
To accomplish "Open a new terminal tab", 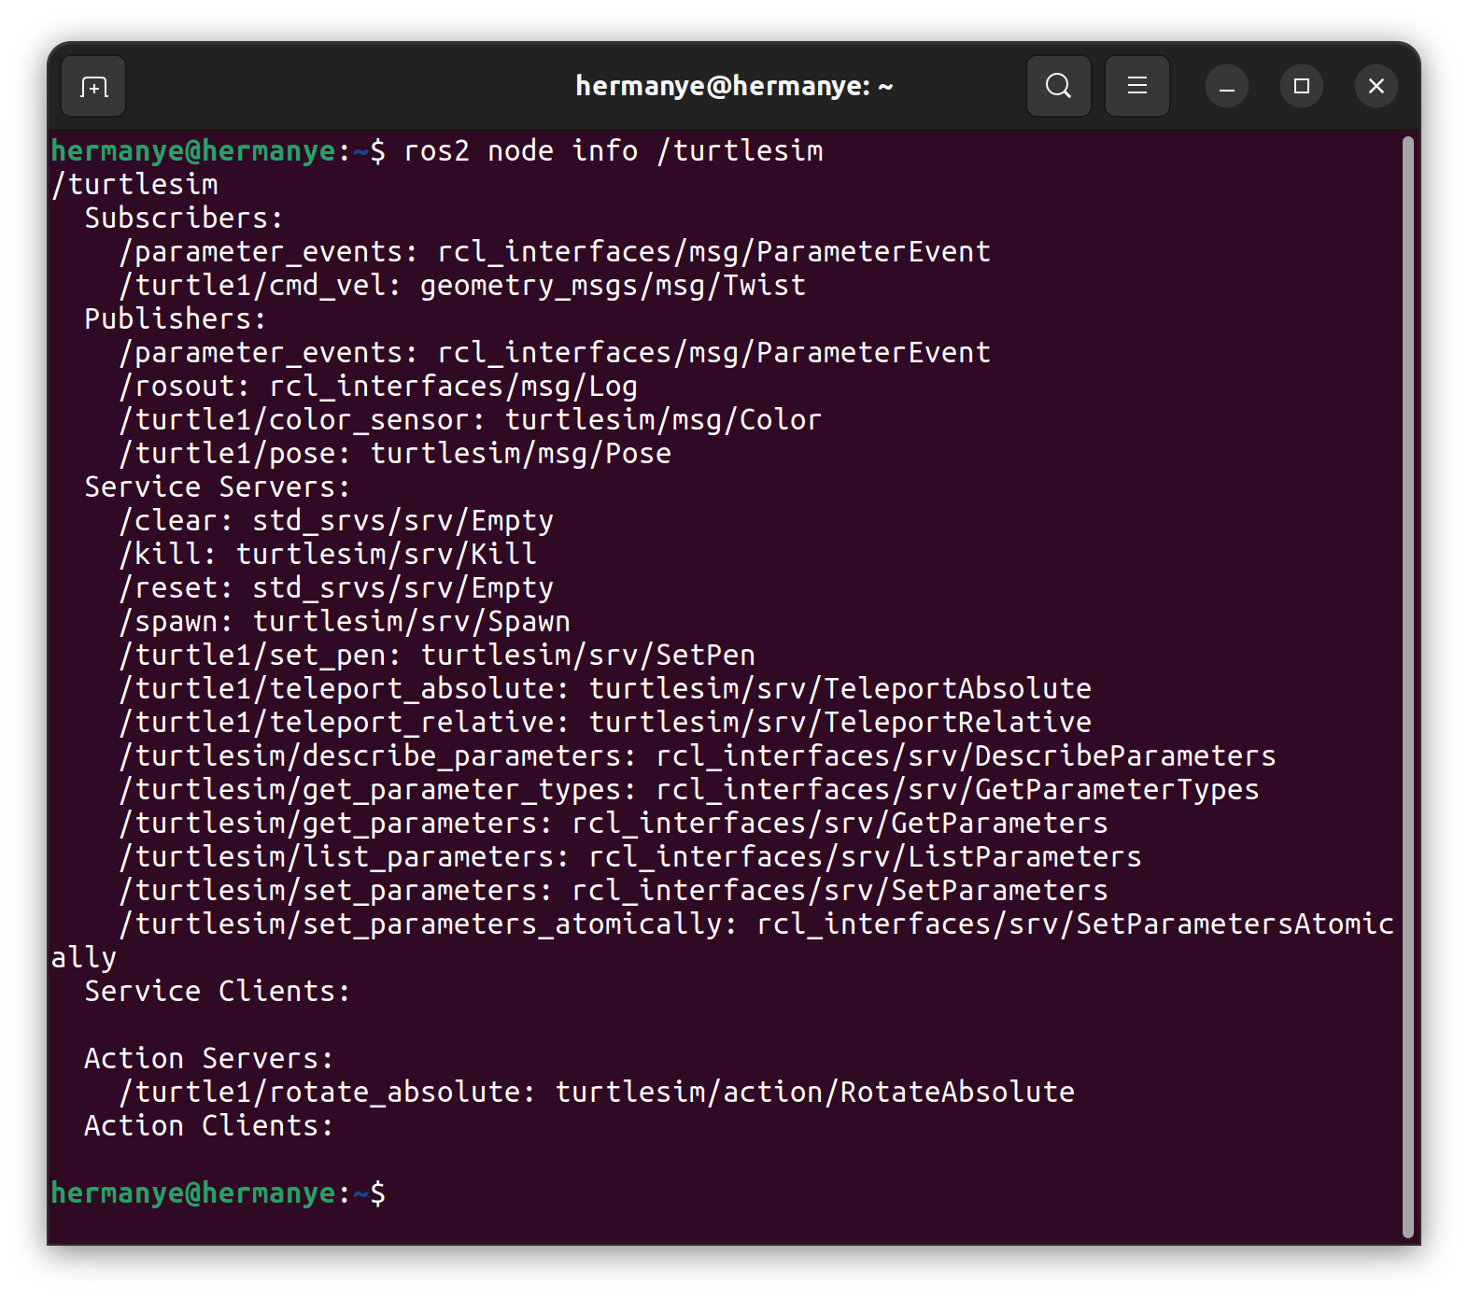I will (x=93, y=87).
